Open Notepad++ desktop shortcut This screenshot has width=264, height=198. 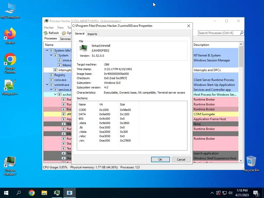(x=10, y=87)
